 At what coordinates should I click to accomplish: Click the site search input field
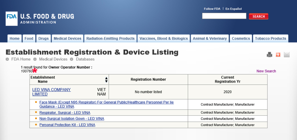click(224, 16)
